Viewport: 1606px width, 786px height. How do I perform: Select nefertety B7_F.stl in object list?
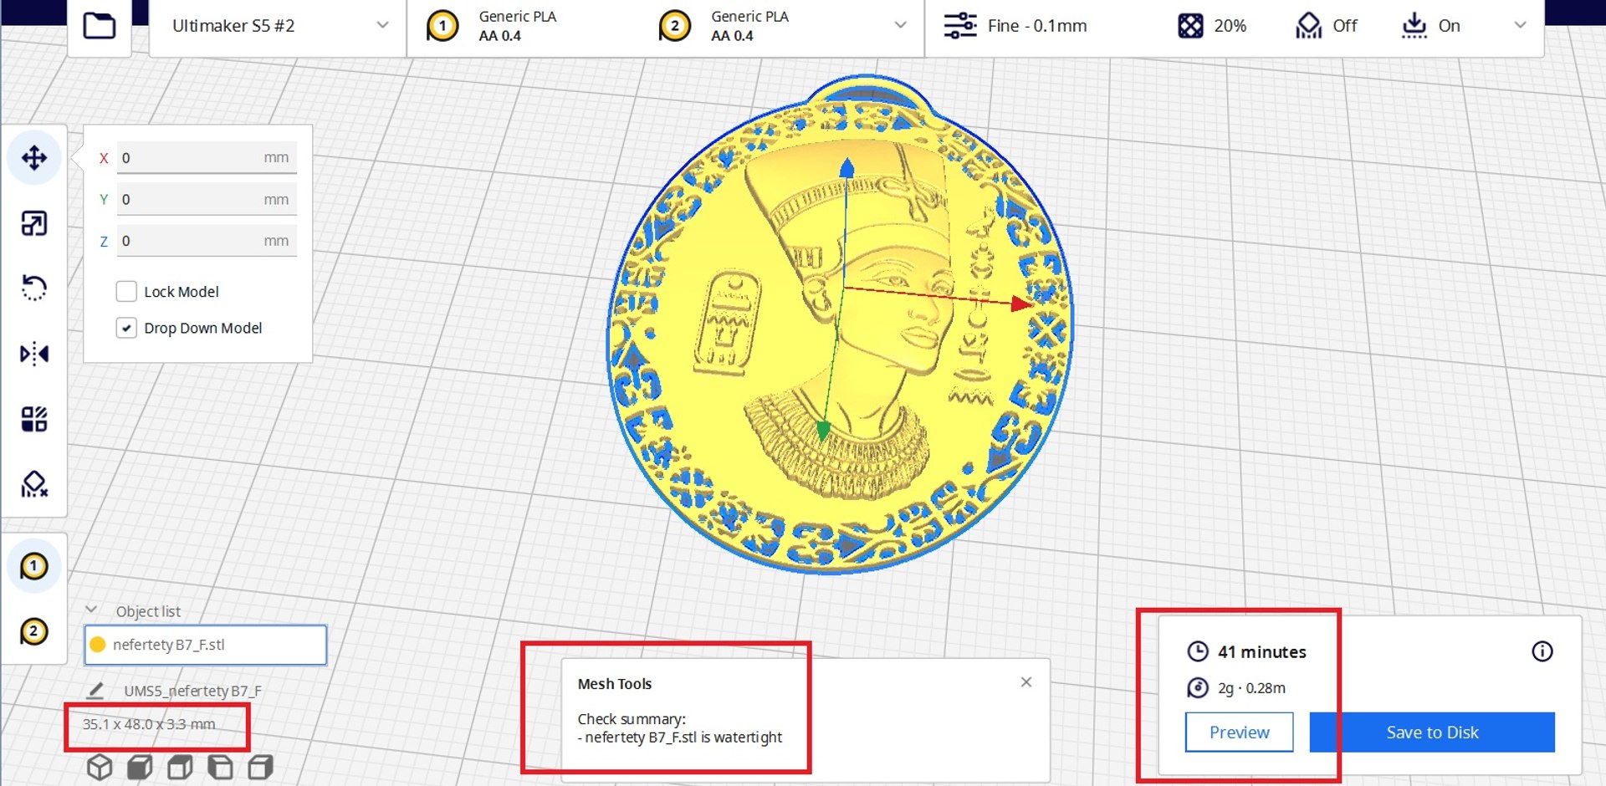[x=206, y=645]
